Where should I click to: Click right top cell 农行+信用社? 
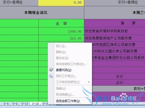coord(115,3)
